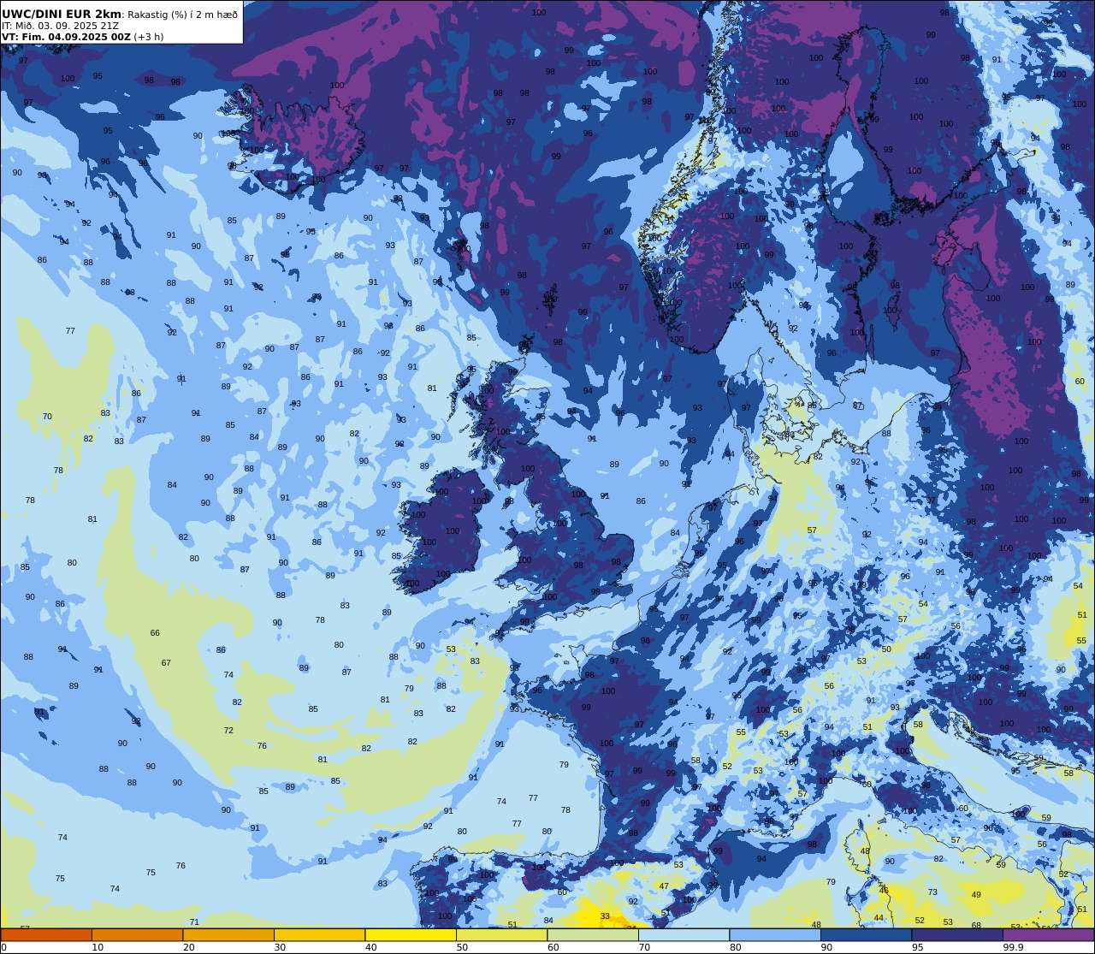
Task: Click the humidity value "49" in the southeast
Action: point(976,895)
